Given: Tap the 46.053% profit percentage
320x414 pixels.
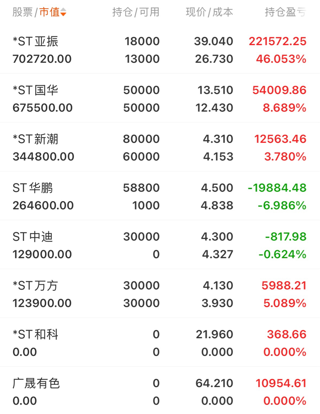Looking at the screenshot, I should tap(281, 59).
